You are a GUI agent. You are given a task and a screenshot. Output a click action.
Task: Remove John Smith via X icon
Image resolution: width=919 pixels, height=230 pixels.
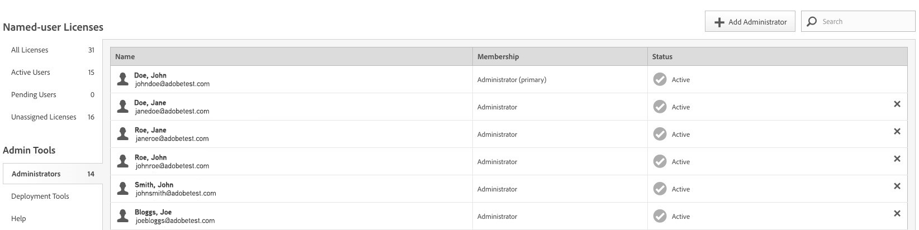click(x=897, y=186)
